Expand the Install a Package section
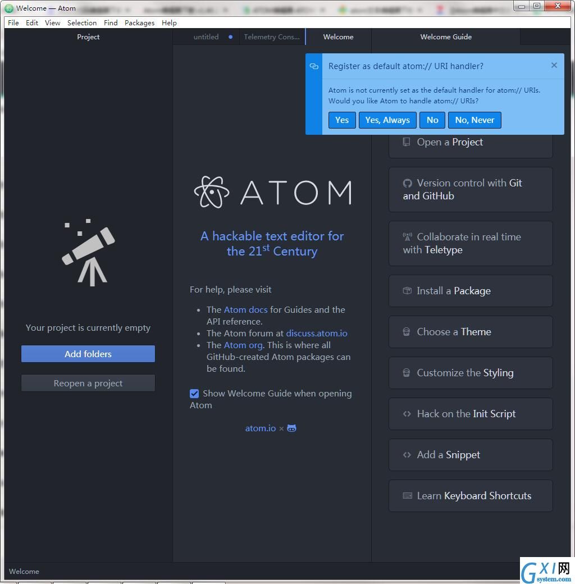575x584 pixels. click(x=471, y=291)
